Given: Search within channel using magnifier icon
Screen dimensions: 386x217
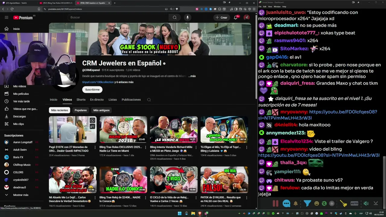Looking at the screenshot, I should click(x=149, y=100).
